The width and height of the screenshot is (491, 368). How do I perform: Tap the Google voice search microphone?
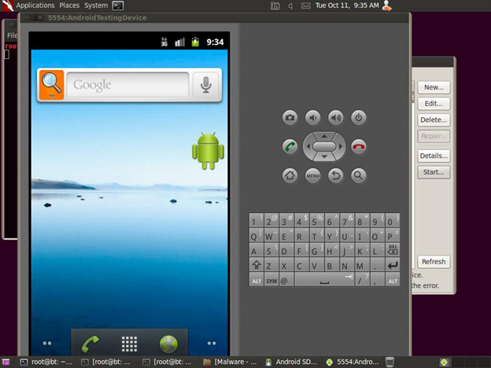pos(206,85)
